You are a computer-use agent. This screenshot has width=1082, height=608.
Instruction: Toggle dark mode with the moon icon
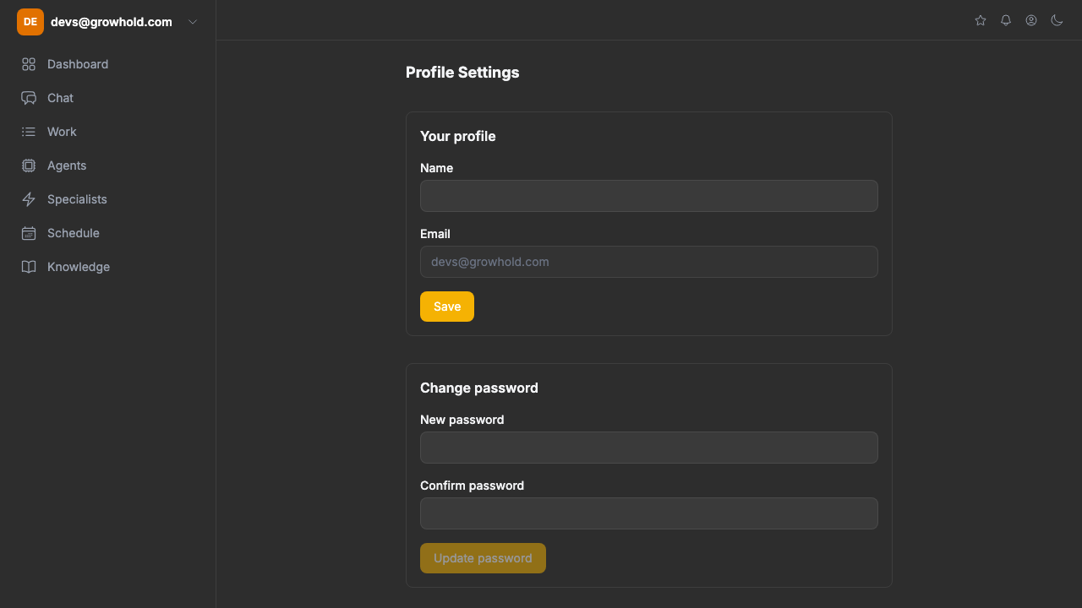(x=1057, y=20)
